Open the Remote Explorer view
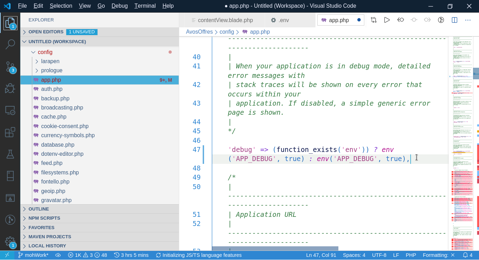 (10, 110)
